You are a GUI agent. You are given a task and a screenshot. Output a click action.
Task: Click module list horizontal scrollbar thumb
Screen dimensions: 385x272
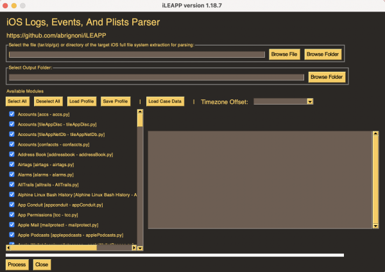[54, 248]
